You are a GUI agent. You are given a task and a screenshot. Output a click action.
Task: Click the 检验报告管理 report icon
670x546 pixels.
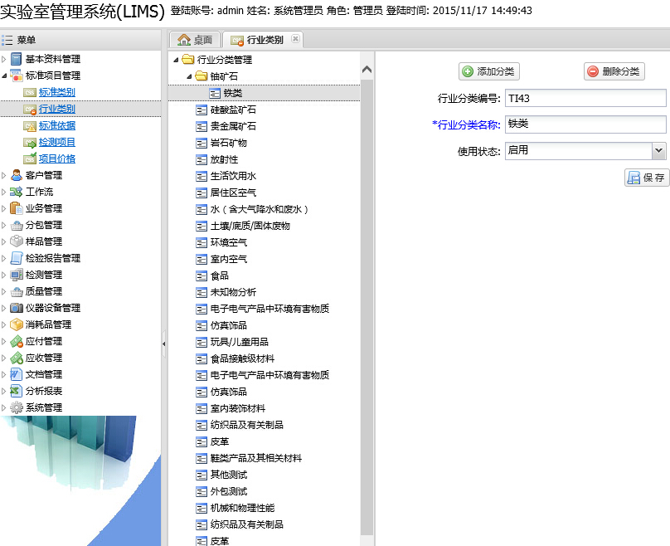17,258
